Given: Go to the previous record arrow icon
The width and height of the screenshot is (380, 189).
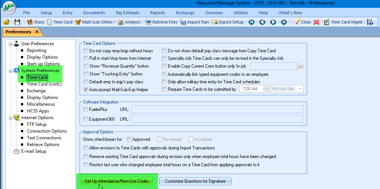Looking at the screenshot, I should pyautogui.click(x=262, y=22).
